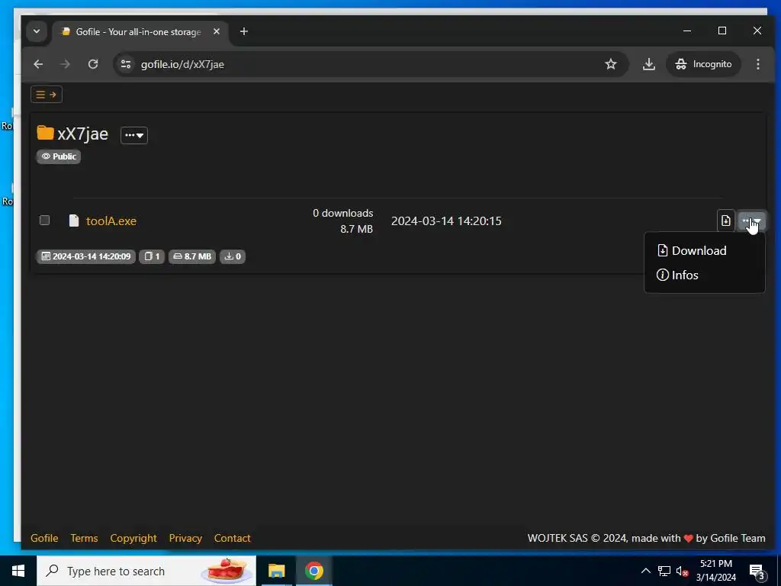This screenshot has width=781, height=586.
Task: Open File Explorer from the taskbar
Action: [276, 571]
